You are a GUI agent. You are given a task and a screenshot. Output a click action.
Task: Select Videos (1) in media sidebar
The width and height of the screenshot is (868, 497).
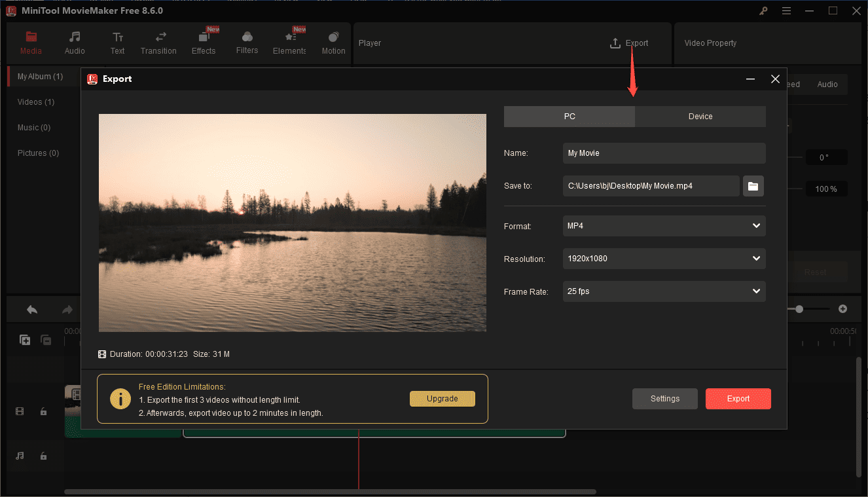[x=36, y=102]
